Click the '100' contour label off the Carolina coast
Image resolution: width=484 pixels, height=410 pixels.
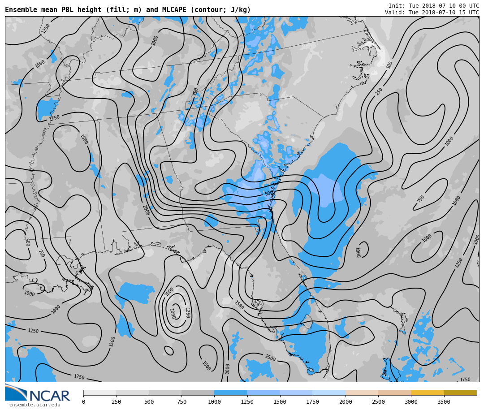389,65
